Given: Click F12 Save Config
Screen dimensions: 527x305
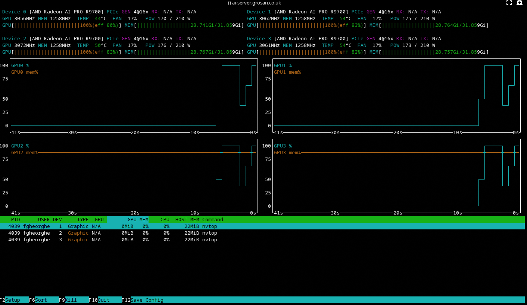Looking at the screenshot, I should pos(143,300).
